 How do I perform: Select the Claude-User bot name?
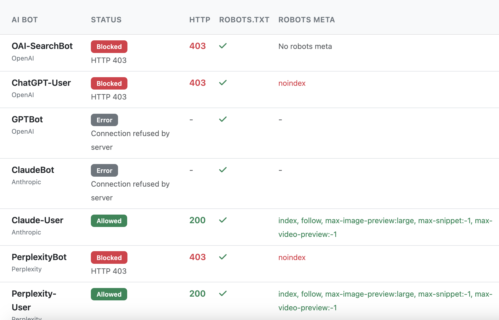[x=37, y=220]
